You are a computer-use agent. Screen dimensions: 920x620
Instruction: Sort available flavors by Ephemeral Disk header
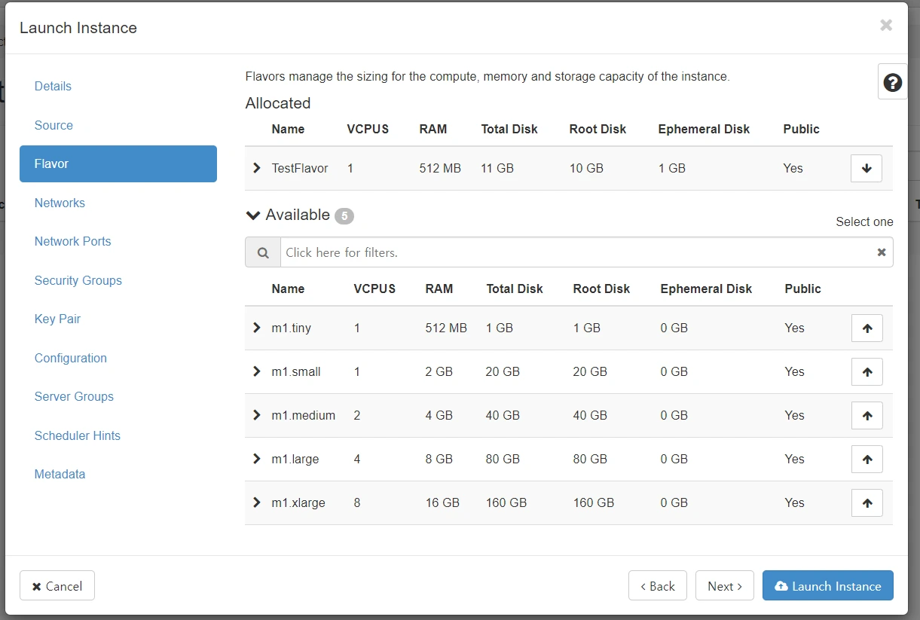coord(706,289)
